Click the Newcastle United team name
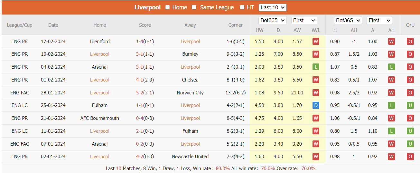This screenshot has width=420, height=173. pos(190,157)
